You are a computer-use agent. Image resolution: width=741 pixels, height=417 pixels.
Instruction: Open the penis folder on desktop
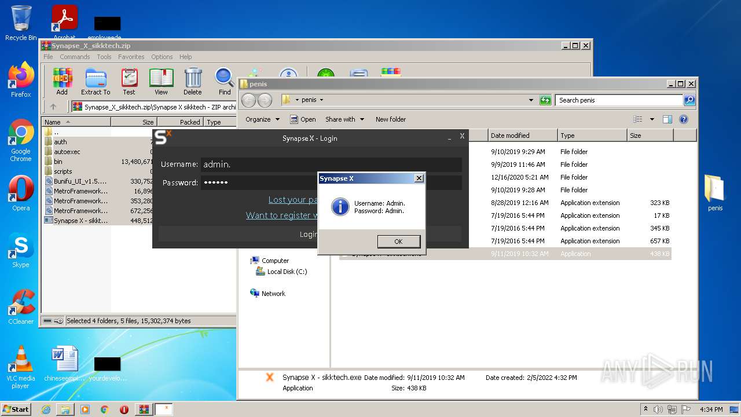[x=715, y=193]
